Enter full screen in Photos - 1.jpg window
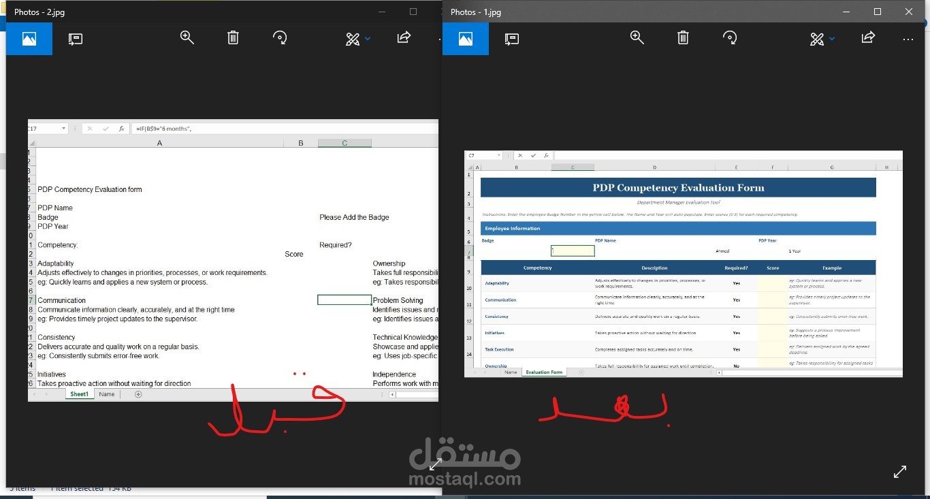Screen dimensions: 930x499 (900, 471)
